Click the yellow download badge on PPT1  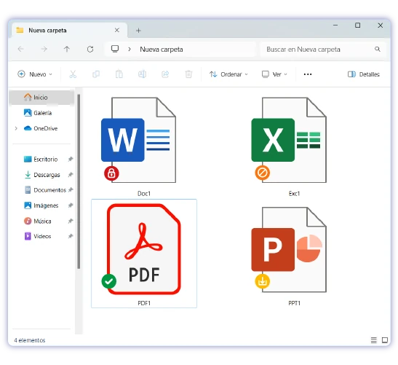coord(262,281)
